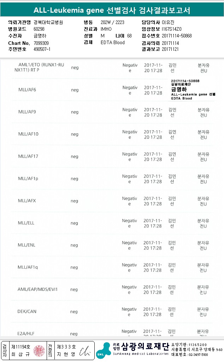Select the 검체 value EDTA Blood in header

pyautogui.click(x=113, y=43)
